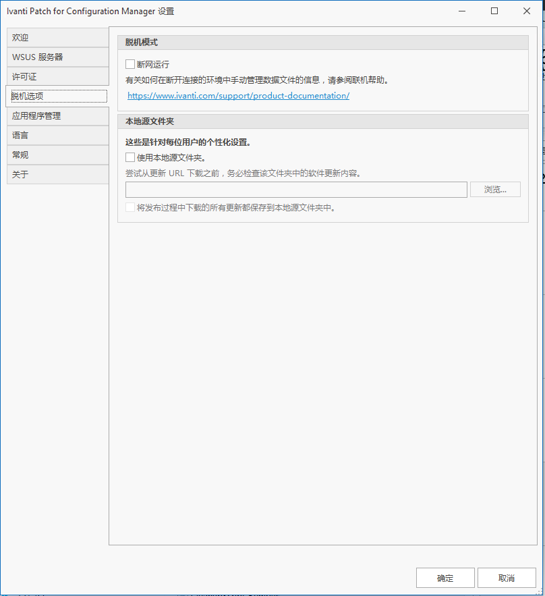Maximize the Ivanti Patch settings window
The height and width of the screenshot is (596, 545).
pos(494,11)
